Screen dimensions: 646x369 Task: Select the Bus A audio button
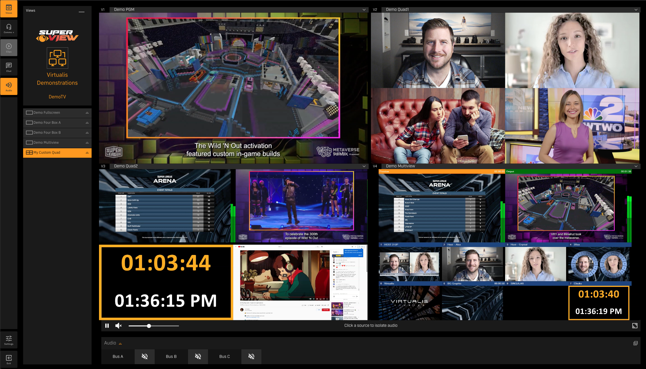[x=118, y=356]
